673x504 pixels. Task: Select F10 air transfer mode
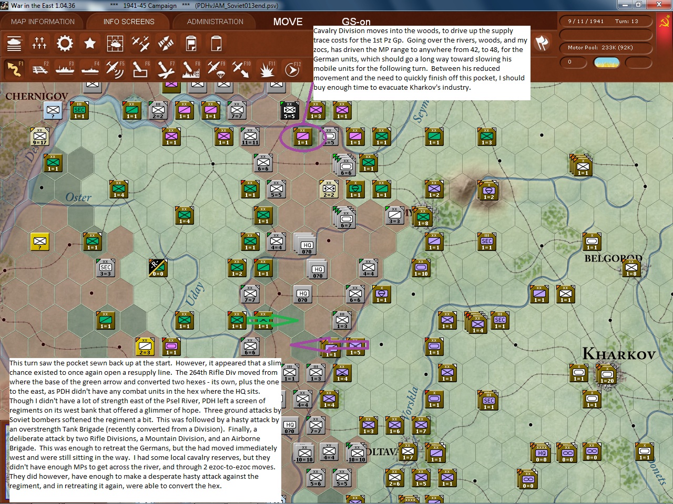pos(241,69)
